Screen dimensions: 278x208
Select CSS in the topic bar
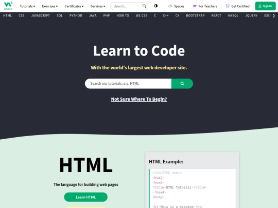point(22,15)
